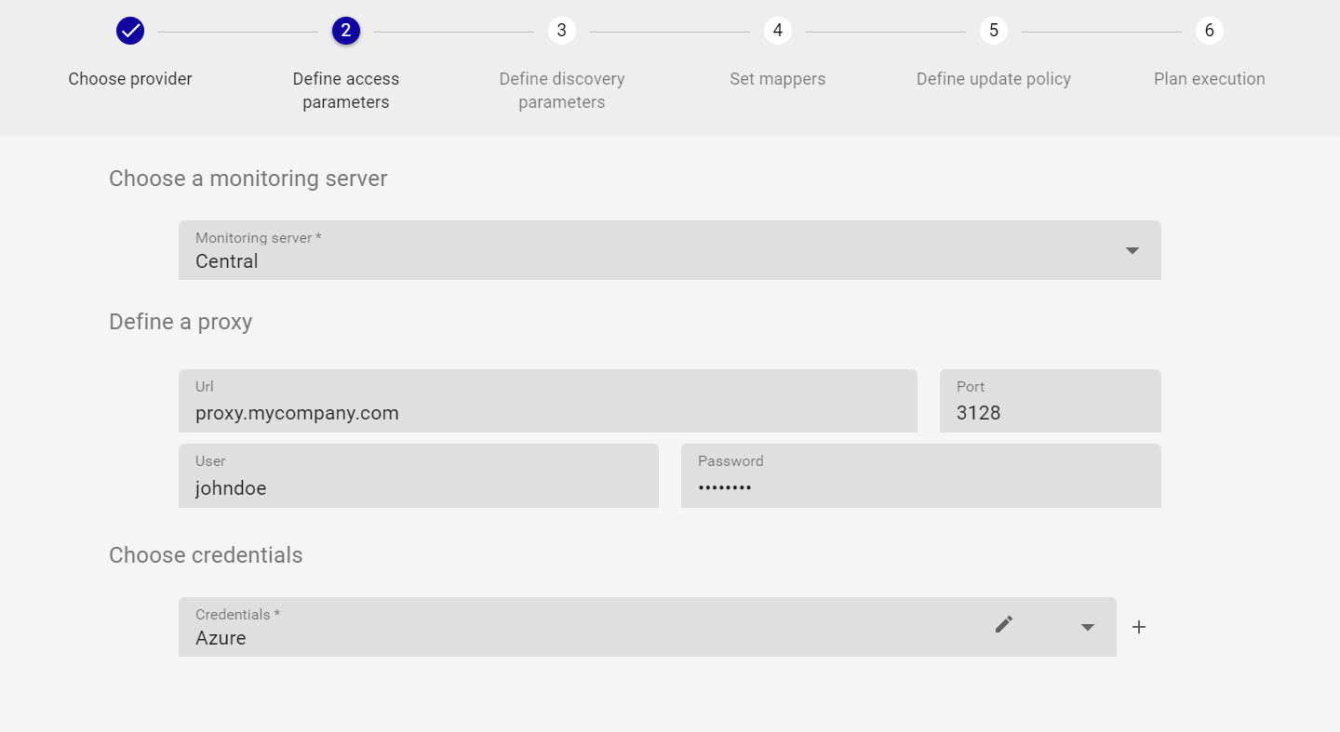The height and width of the screenshot is (732, 1340).
Task: Jump to the Set mappers step label
Action: (777, 79)
